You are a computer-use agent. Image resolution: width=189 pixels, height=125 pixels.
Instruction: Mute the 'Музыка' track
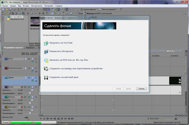tap(32, 97)
